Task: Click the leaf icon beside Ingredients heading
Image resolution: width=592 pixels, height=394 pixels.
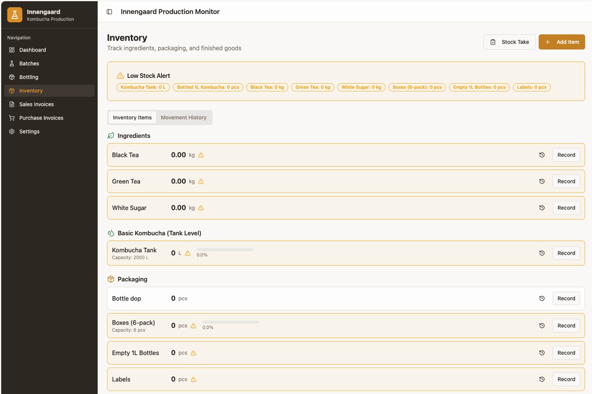Action: tap(111, 135)
